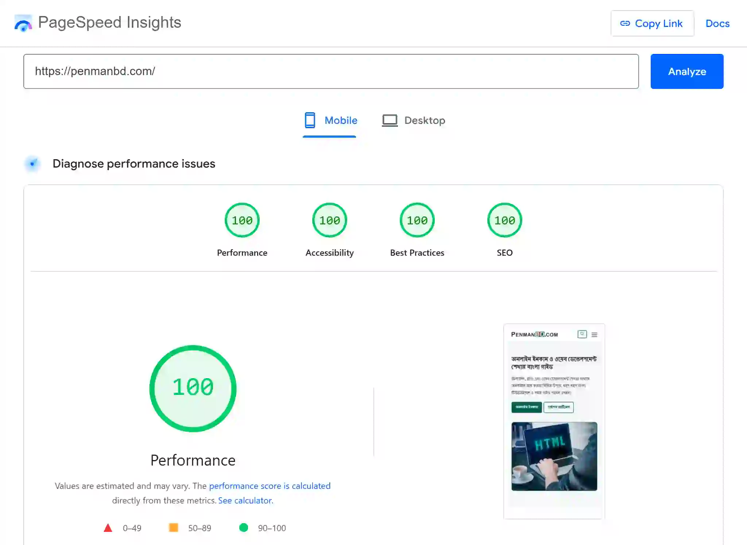Screen dimensions: 747x545
Task: Click the Performance 100 score gauge at top
Action: [x=242, y=220]
